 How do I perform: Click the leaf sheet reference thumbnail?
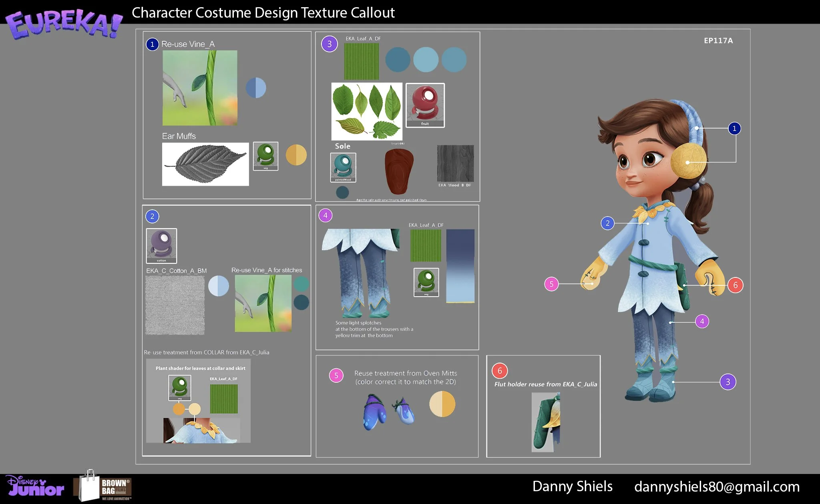[x=367, y=111]
